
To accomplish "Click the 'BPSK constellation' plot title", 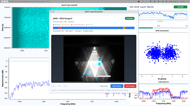I will pos(162,31).
